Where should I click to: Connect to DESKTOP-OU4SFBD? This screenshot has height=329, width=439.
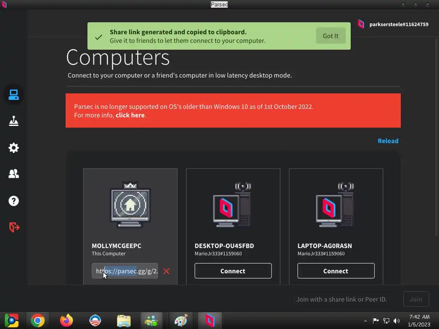(233, 271)
